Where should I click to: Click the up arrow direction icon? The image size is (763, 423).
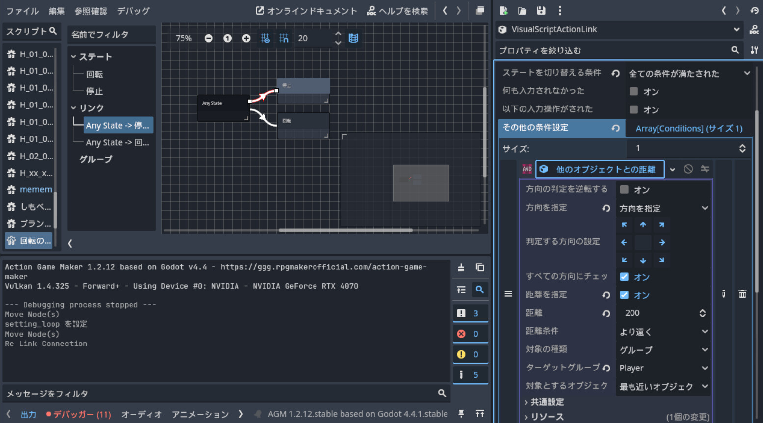point(643,225)
